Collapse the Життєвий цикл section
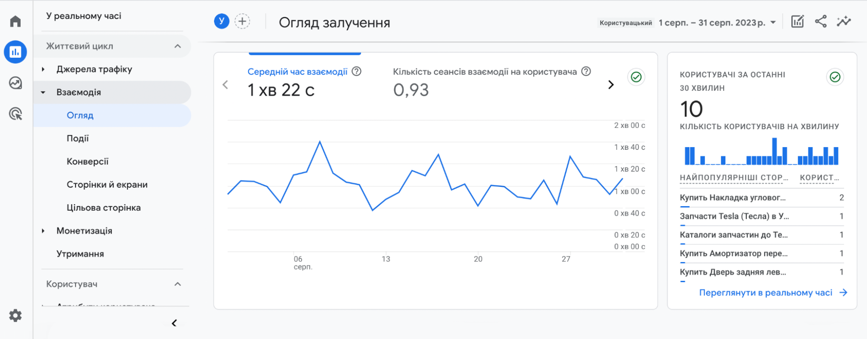The image size is (867, 339). (x=178, y=46)
